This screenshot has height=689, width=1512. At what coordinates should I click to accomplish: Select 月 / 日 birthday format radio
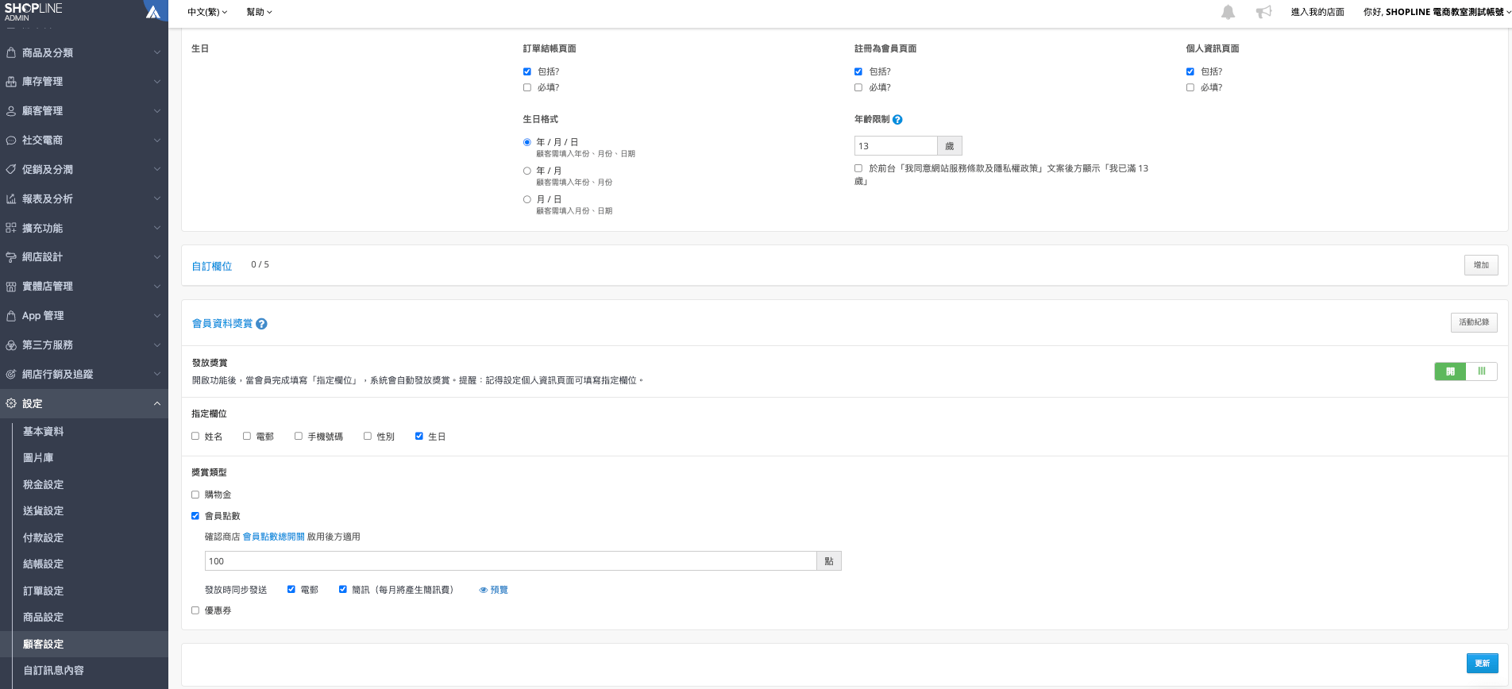tap(527, 199)
